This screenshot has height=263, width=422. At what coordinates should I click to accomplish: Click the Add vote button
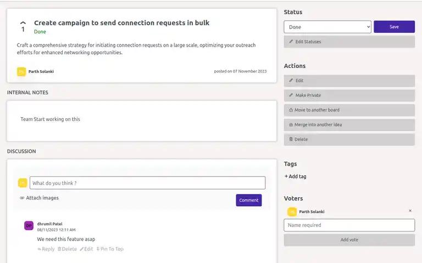pos(349,239)
